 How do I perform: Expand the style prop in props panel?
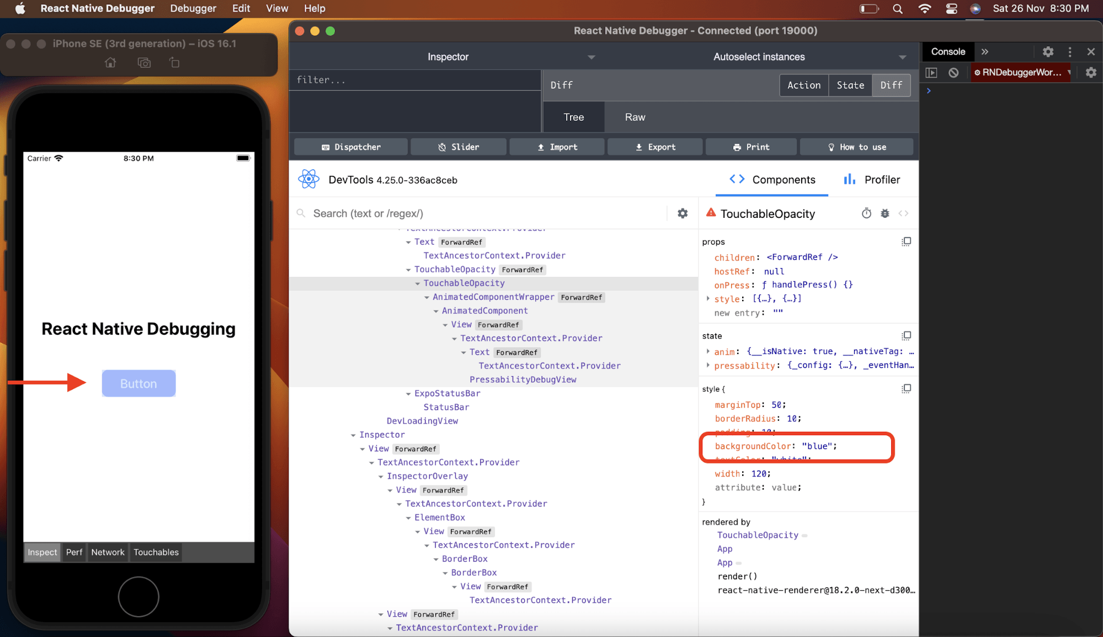[709, 298]
